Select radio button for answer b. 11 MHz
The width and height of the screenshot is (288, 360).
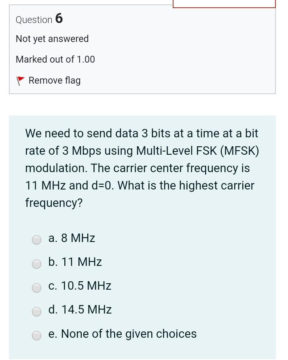[36, 263]
